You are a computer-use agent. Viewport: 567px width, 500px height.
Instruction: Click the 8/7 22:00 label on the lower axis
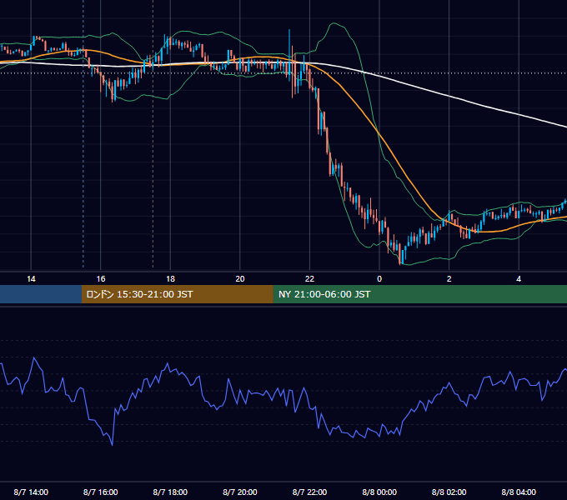point(309,492)
